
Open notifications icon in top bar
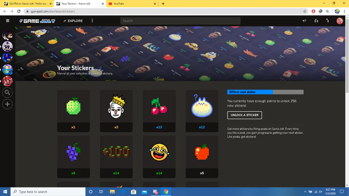coord(328,21)
